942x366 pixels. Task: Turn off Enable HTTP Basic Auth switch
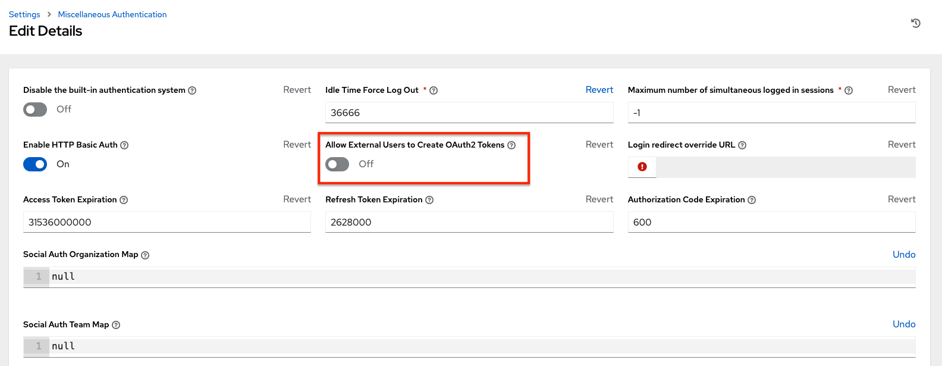35,164
